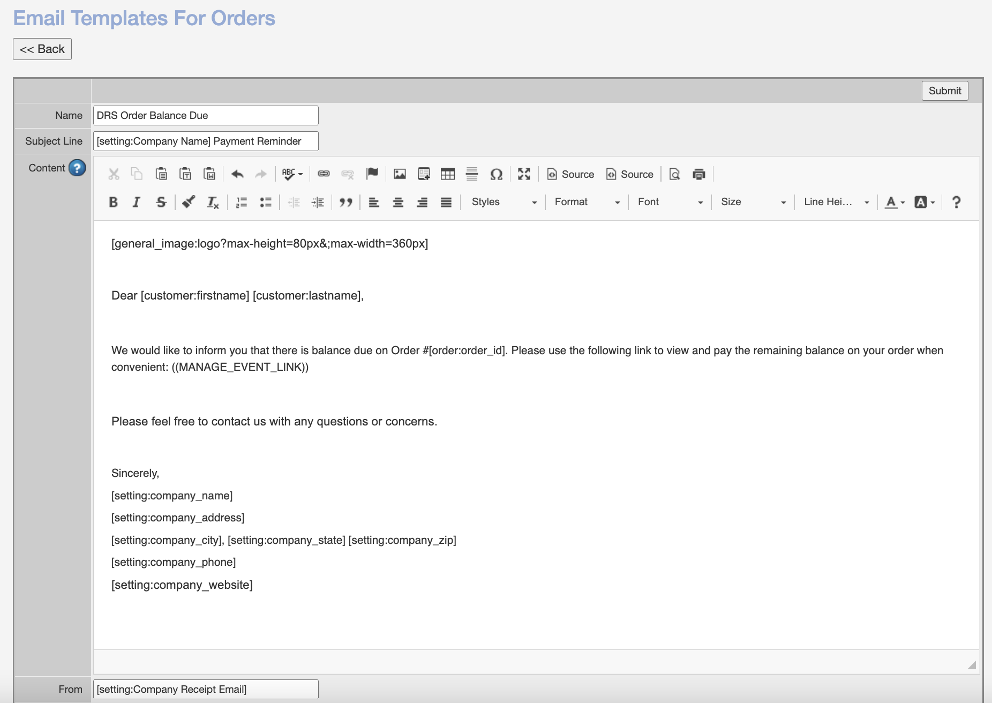Expand the Font dropdown
The image size is (992, 703).
[x=670, y=202]
